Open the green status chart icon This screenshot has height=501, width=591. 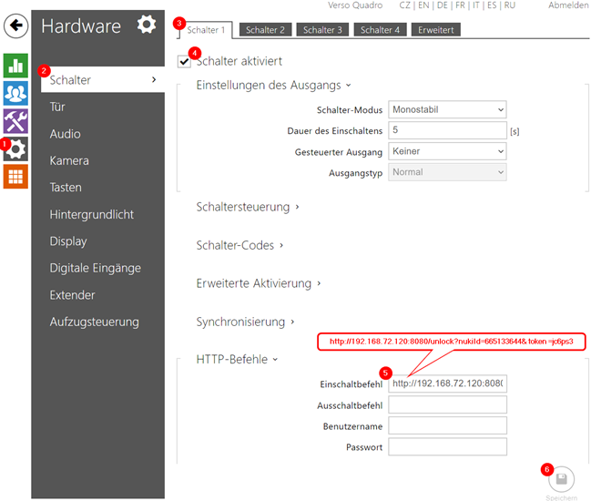pos(15,66)
